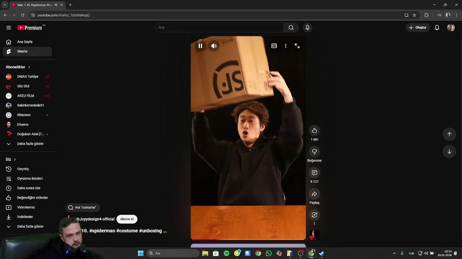Select Shorts in the sidebar
Image resolution: width=462 pixels, height=259 pixels.
(x=27, y=51)
